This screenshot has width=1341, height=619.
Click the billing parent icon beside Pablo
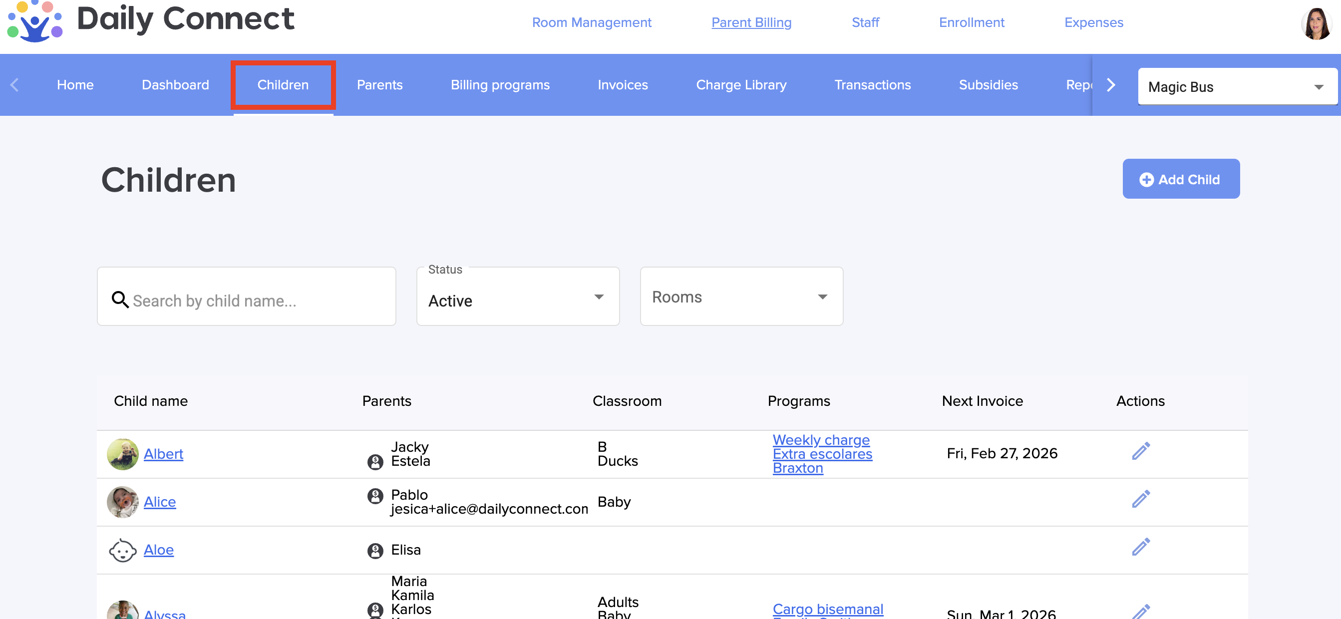coord(375,496)
